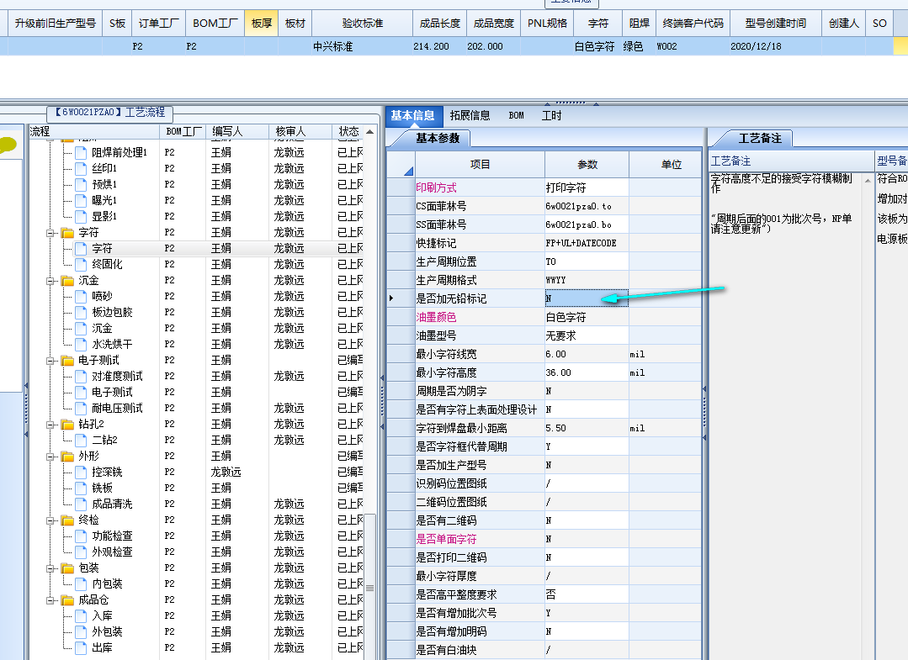
Task: Collapse the 外形 folder node
Action: [x=50, y=457]
